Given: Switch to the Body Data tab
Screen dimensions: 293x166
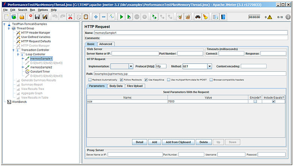Looking at the screenshot, I should [x=116, y=86].
